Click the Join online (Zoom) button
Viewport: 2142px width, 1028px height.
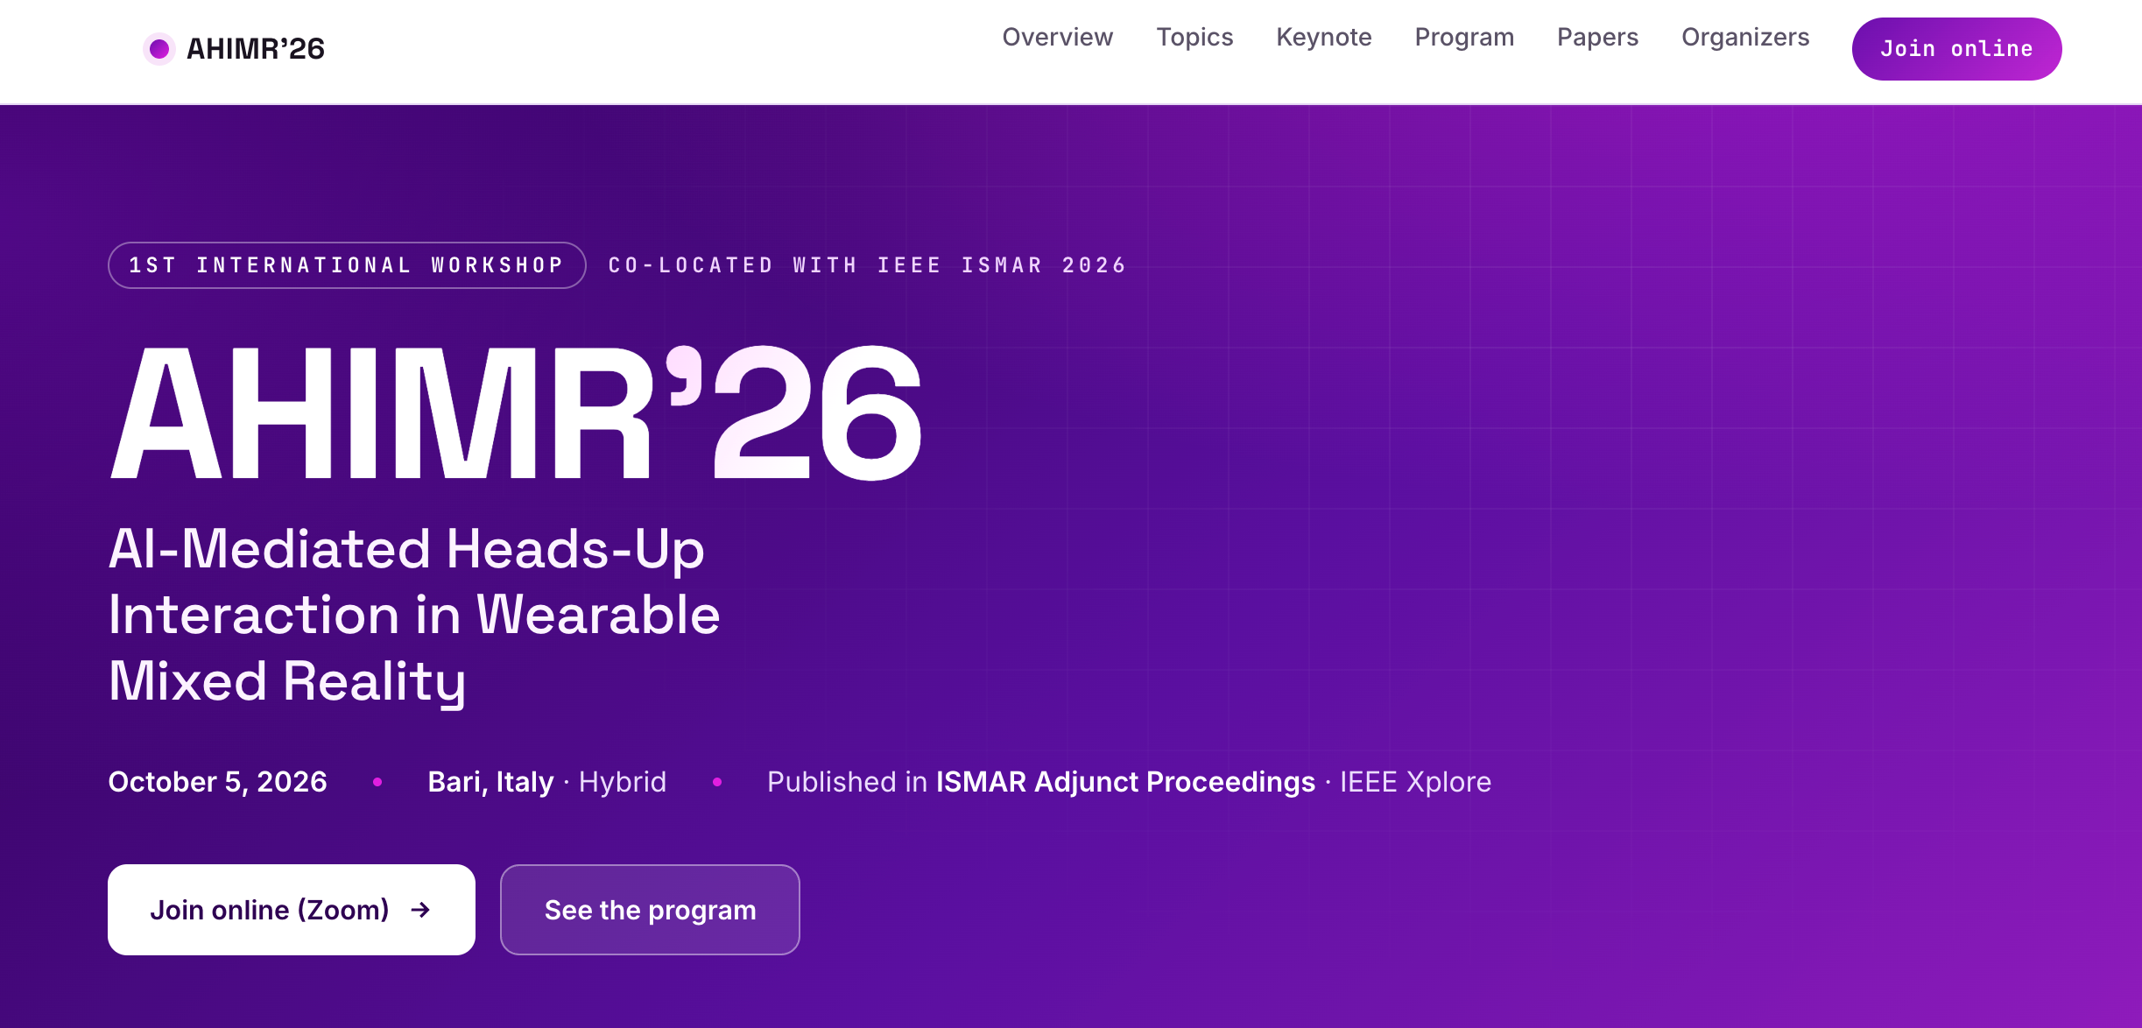[292, 910]
